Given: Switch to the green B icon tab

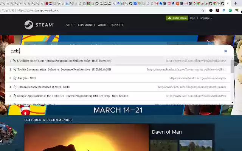Looking at the screenshot, I should [88, 3].
